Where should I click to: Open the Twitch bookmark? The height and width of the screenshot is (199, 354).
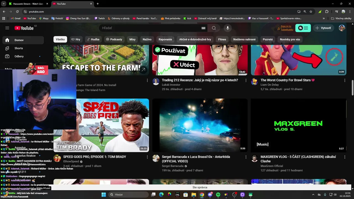click(100, 19)
